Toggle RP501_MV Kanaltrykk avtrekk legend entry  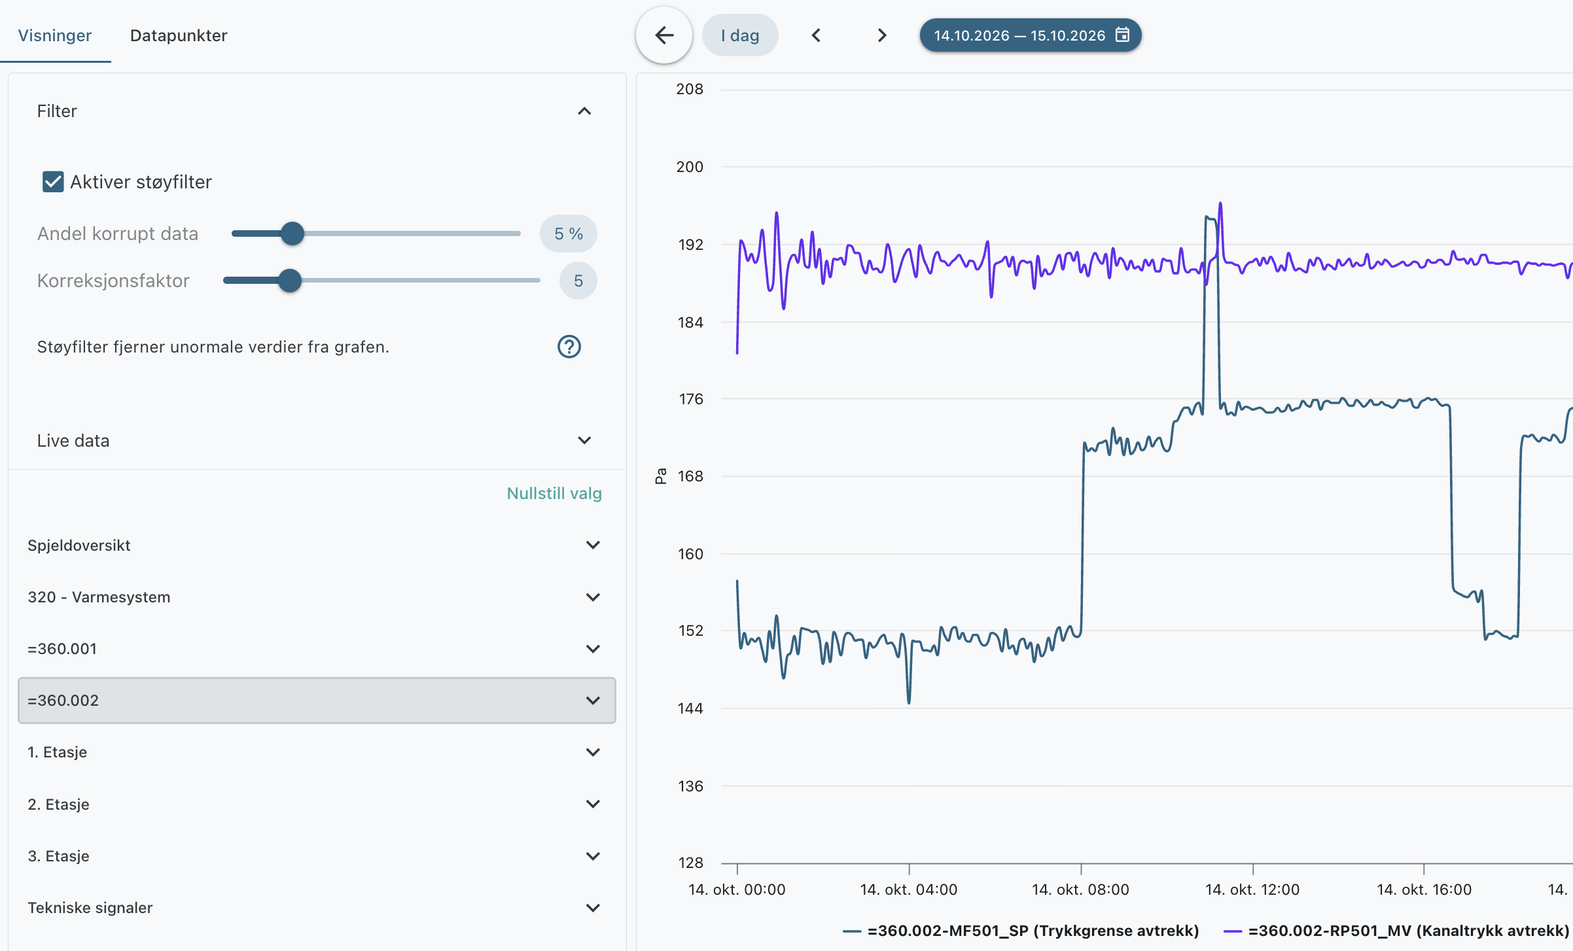click(1396, 931)
